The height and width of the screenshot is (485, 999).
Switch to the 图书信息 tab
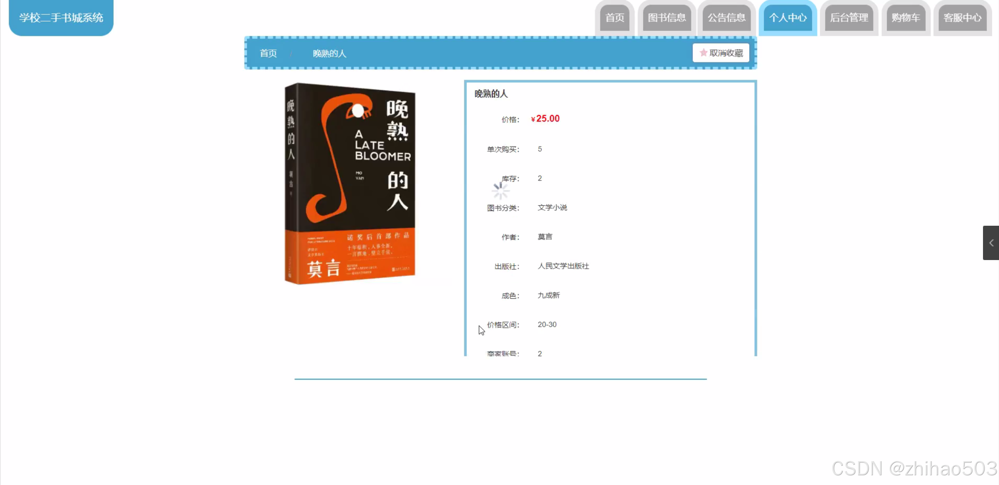666,18
